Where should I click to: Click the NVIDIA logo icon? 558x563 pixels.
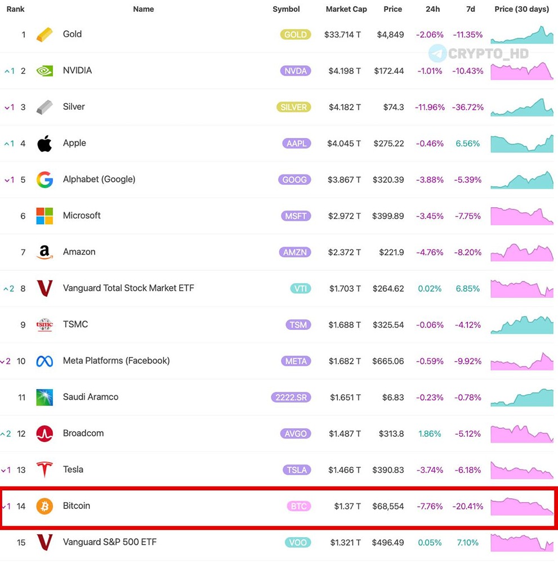[x=44, y=71]
